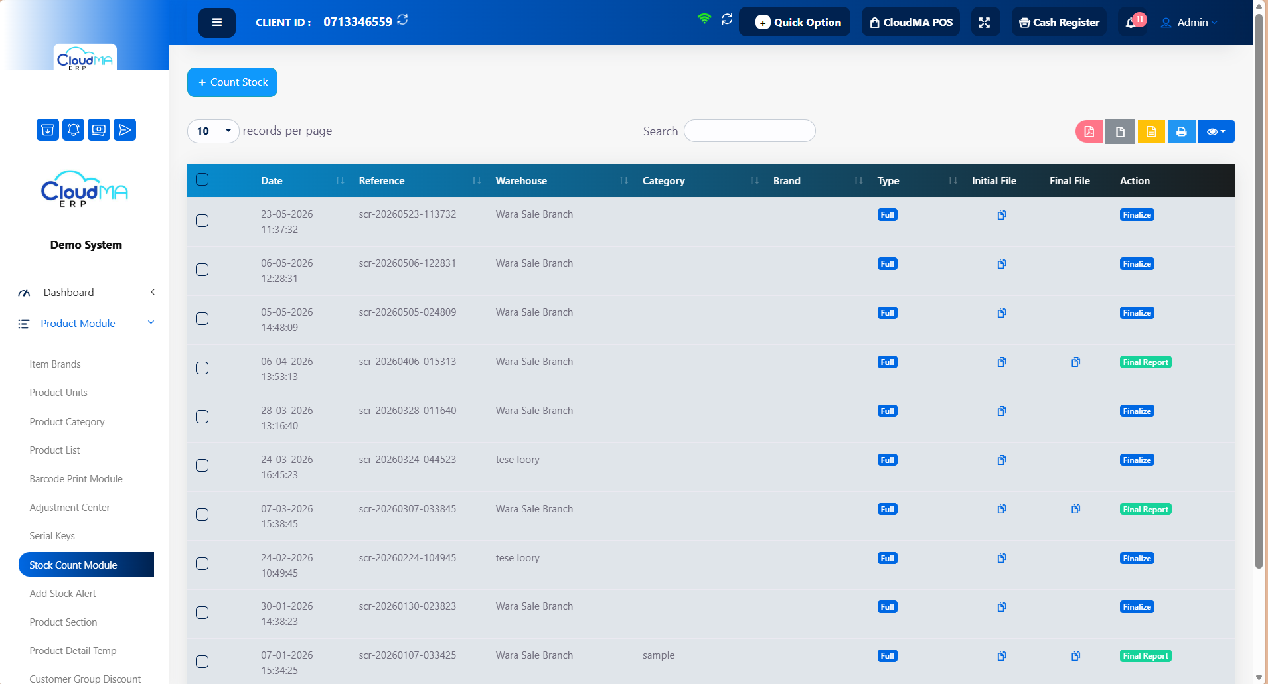
Task: Click the Count Stock button
Action: (232, 82)
